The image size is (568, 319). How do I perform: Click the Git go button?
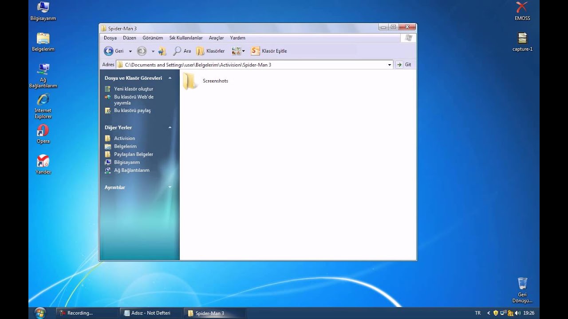click(404, 65)
